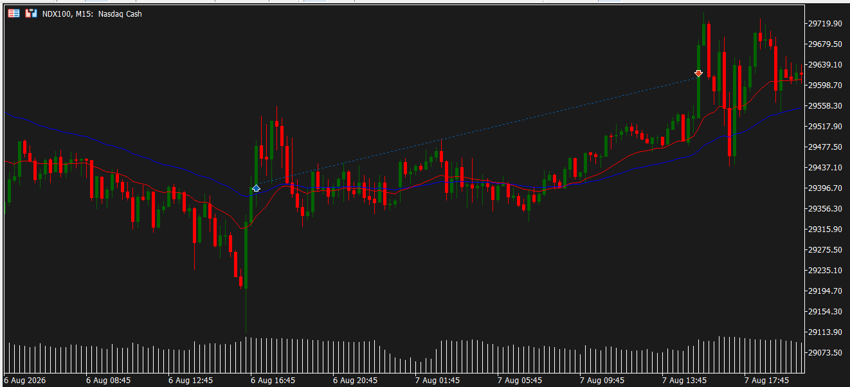Click price label 29396.70 on the axis
This screenshot has height=387, width=850.
pyautogui.click(x=825, y=188)
